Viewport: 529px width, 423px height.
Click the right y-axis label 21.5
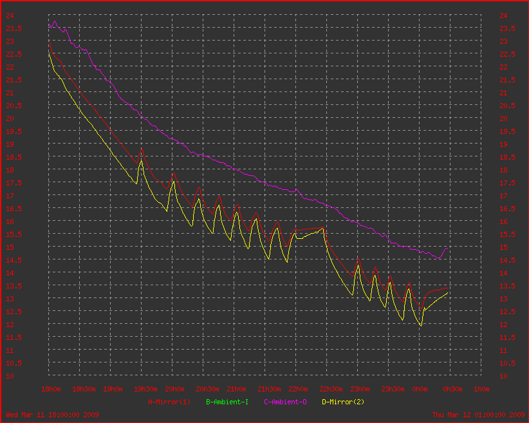pyautogui.click(x=507, y=80)
